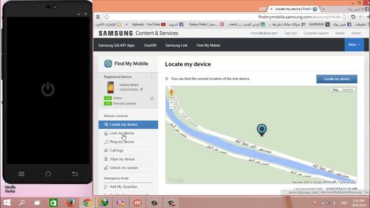The height and width of the screenshot is (208, 370).
Task: Select Locate my device in sidebar
Action: (x=128, y=125)
